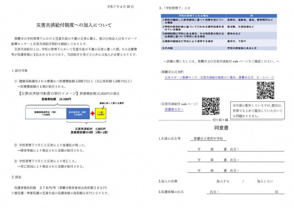
Task: Select the blue 自己負担分（3割）3,000円 box
Action: coord(78,113)
